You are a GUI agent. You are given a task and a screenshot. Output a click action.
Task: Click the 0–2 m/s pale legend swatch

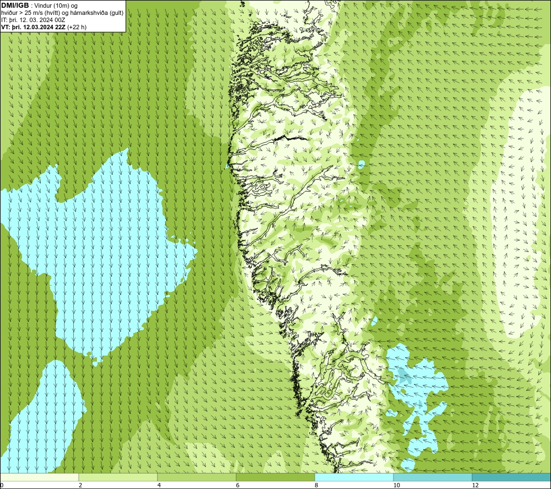39,477
